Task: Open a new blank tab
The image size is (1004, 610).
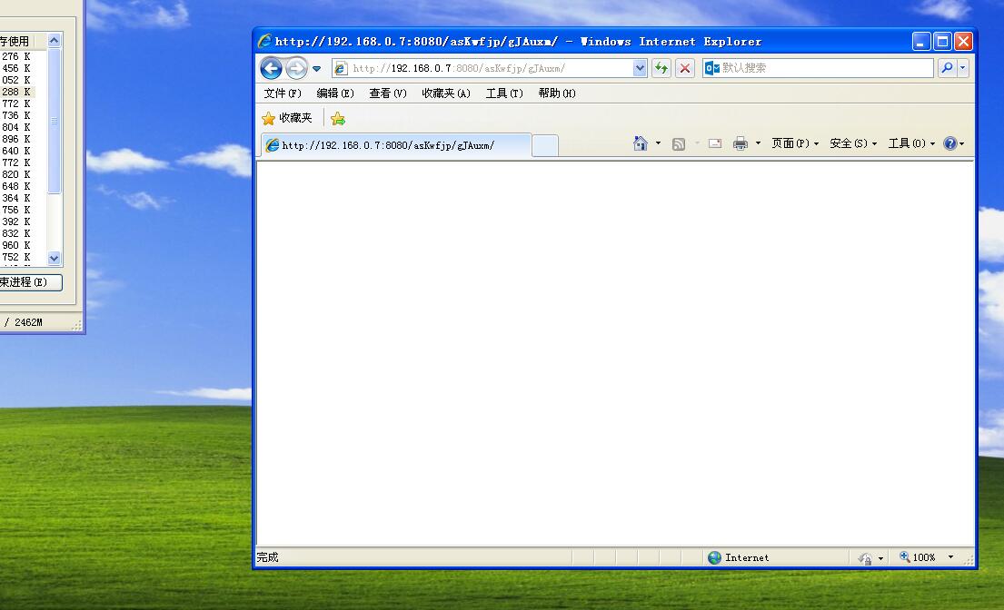Action: pyautogui.click(x=545, y=145)
